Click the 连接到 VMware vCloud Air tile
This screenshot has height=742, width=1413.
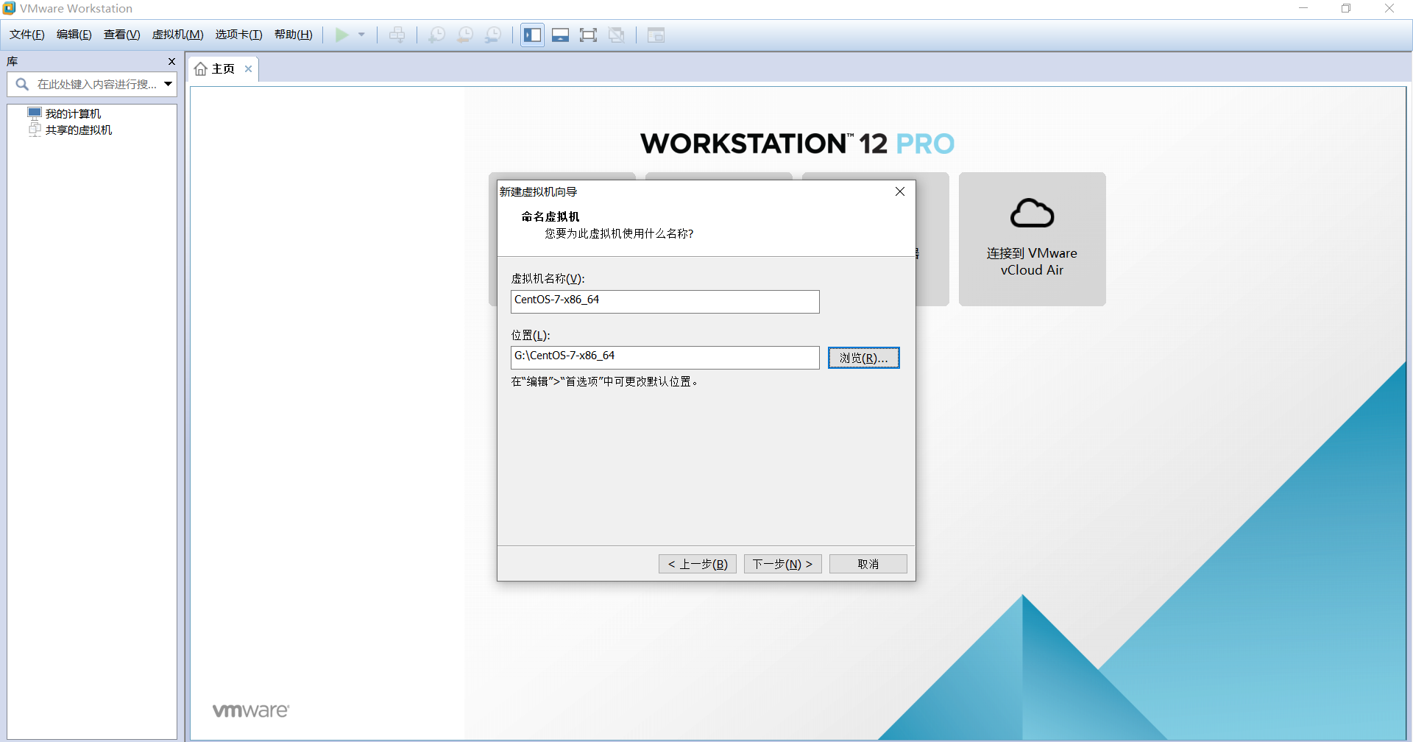coord(1032,239)
